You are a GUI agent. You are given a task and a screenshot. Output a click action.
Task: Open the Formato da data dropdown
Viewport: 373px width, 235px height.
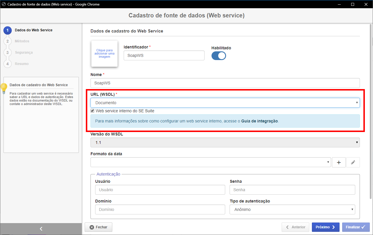tap(211, 162)
